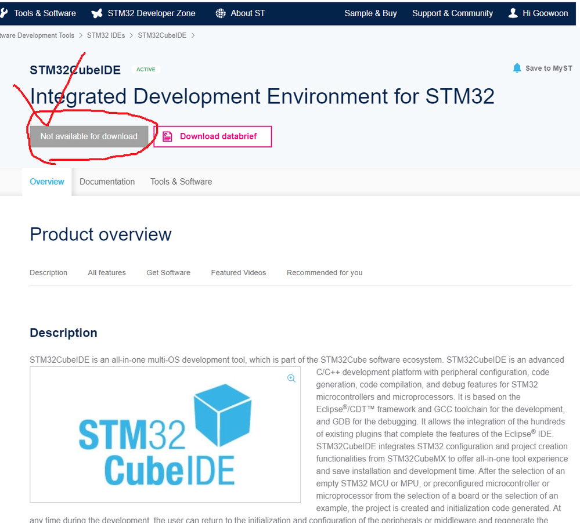This screenshot has height=523, width=580.
Task: Click the chevron after STM32CubeIDE breadcrumb
Action: 193,35
